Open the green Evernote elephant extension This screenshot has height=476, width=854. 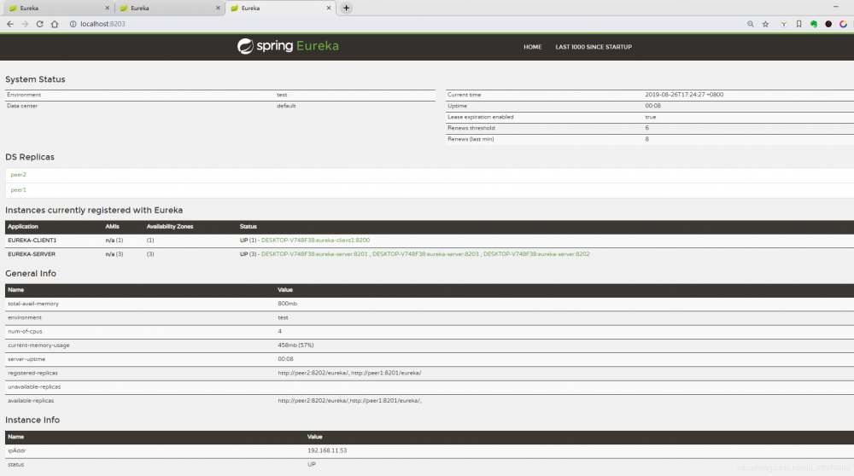click(x=814, y=24)
